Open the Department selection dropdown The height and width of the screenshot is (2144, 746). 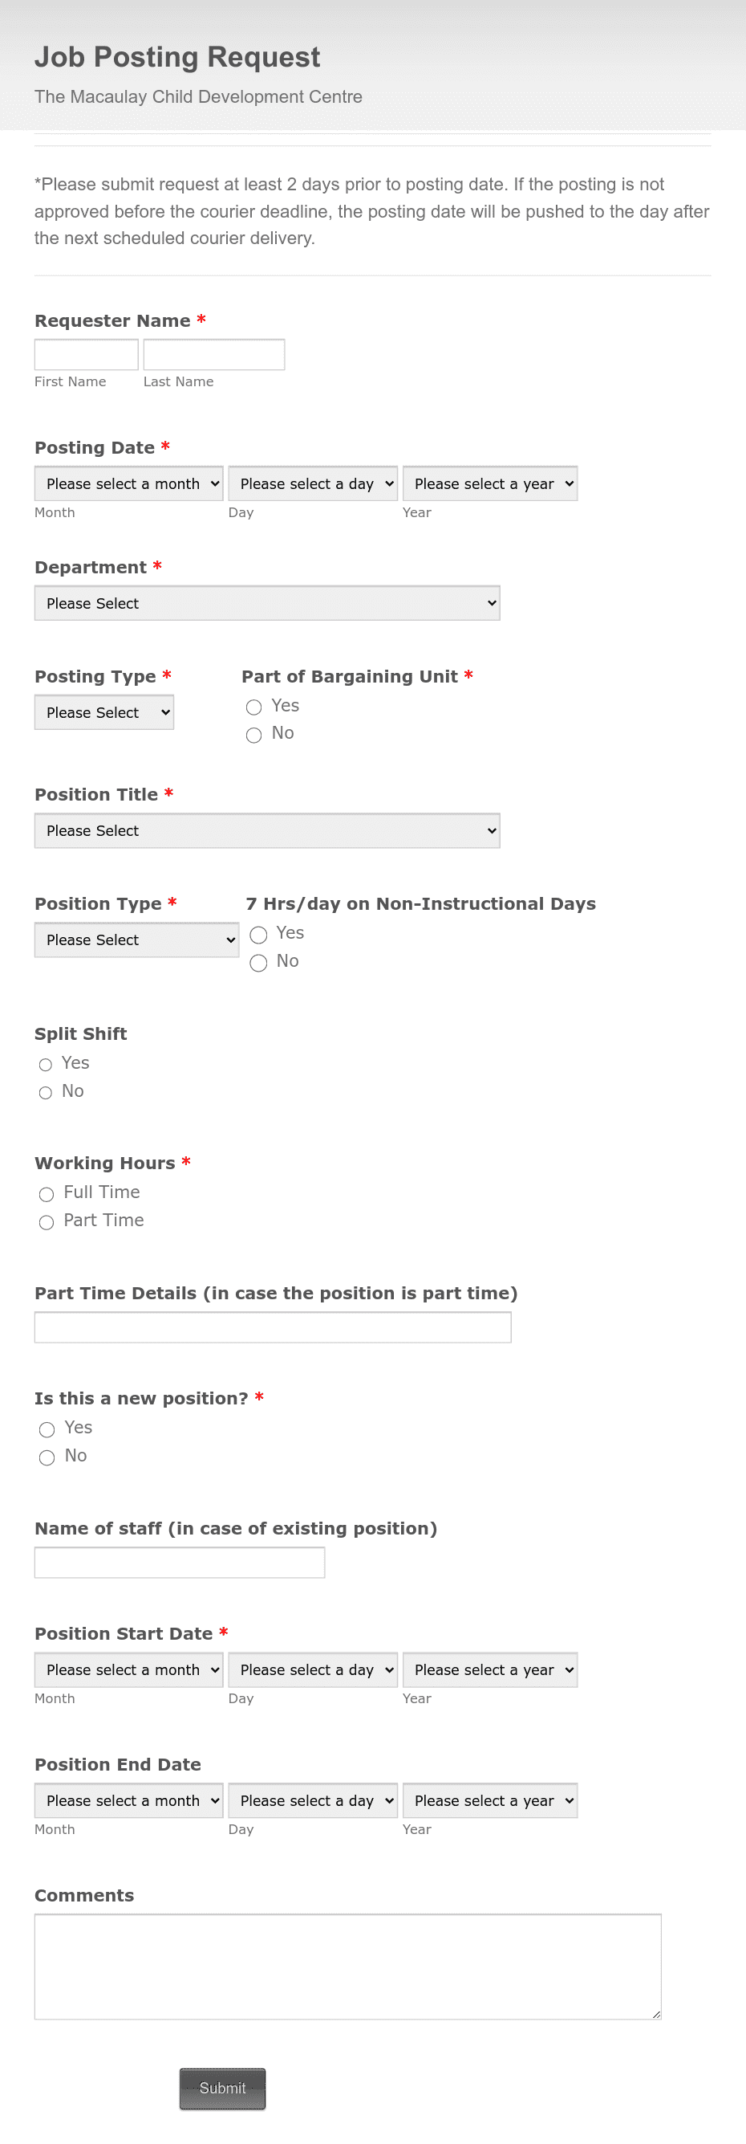pyautogui.click(x=266, y=601)
